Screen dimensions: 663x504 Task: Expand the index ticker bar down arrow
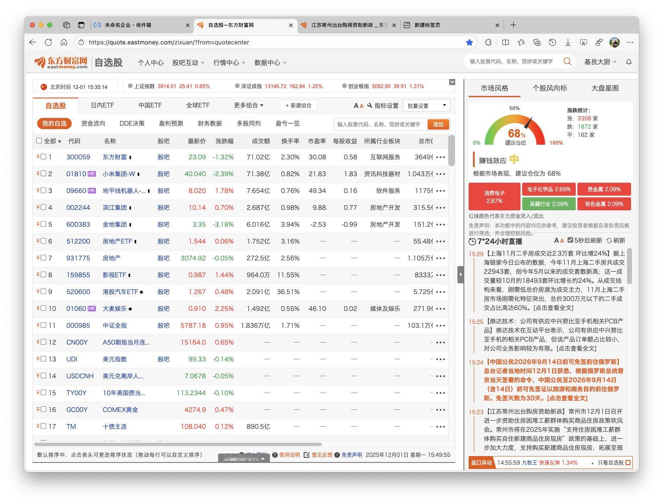point(452,82)
